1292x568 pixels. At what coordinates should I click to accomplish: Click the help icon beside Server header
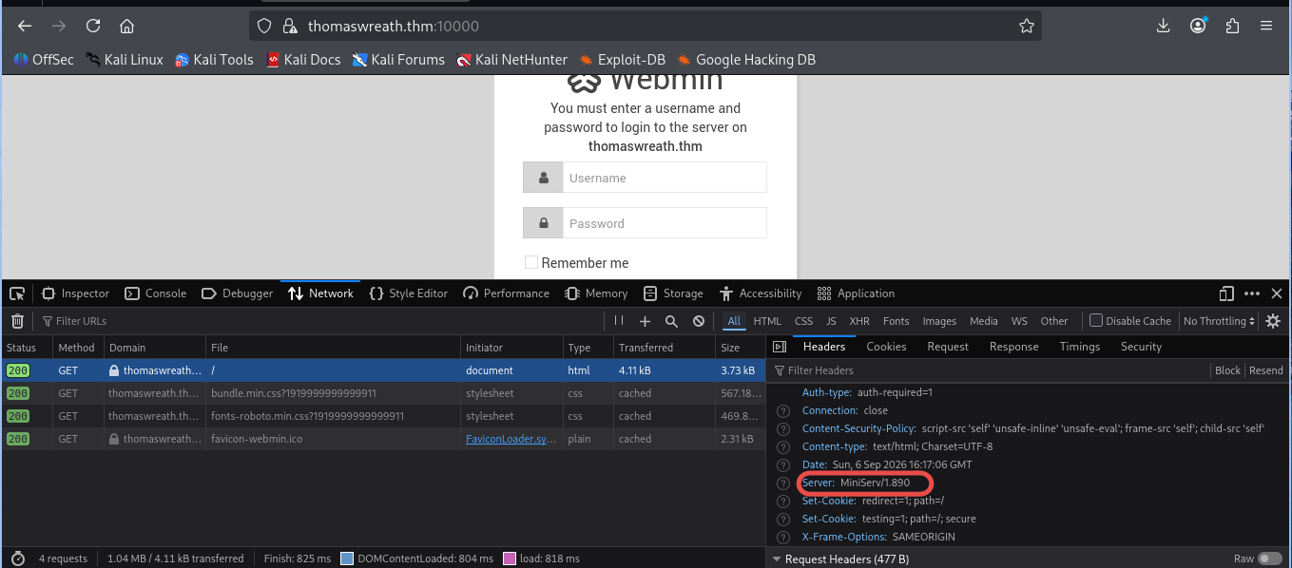tap(783, 483)
